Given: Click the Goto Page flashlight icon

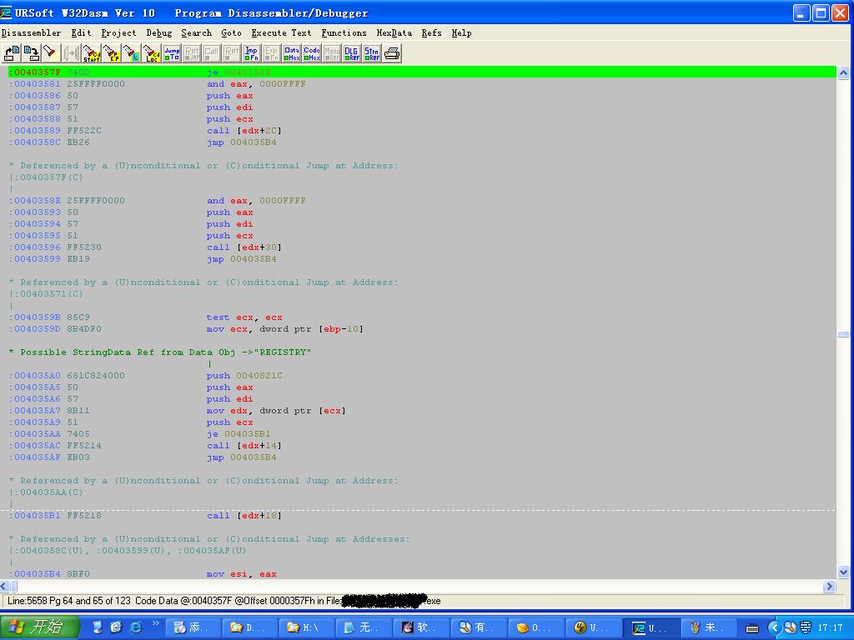Looking at the screenshot, I should (x=131, y=52).
